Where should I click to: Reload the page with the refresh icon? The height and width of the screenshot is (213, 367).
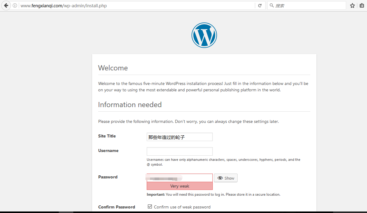pyautogui.click(x=260, y=5)
